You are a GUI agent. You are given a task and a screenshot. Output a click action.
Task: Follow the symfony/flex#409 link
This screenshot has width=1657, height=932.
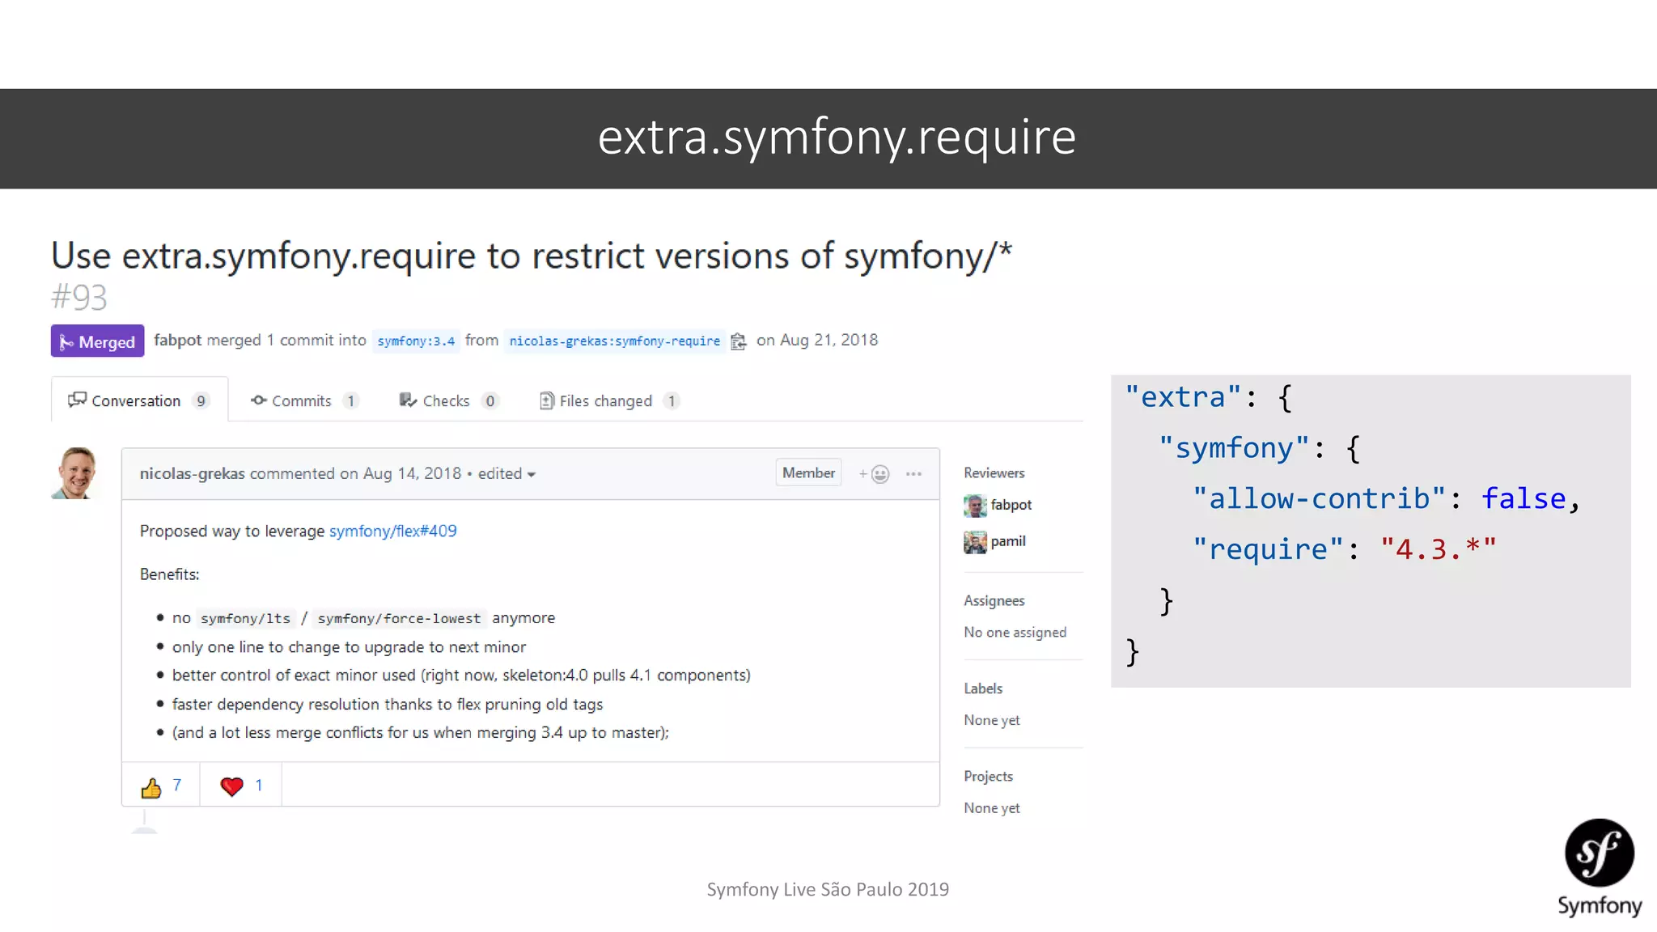tap(392, 531)
